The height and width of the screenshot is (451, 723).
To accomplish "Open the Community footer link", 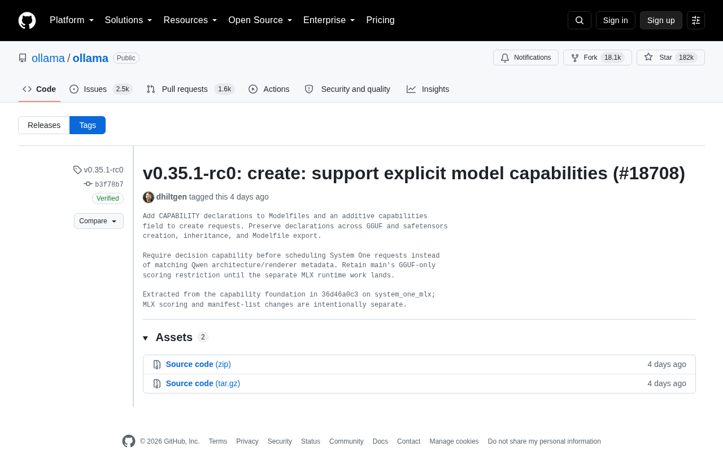I will [x=346, y=441].
